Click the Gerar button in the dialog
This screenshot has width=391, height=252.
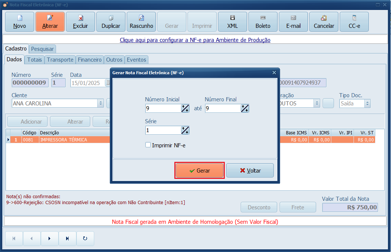coord(199,170)
